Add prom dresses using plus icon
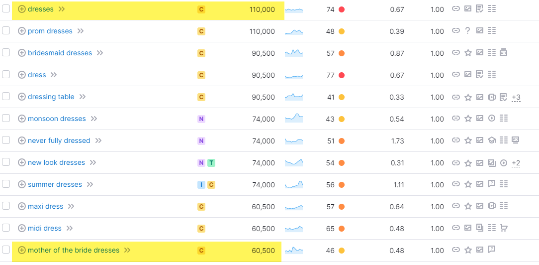This screenshot has height=265, width=539. pyautogui.click(x=22, y=31)
